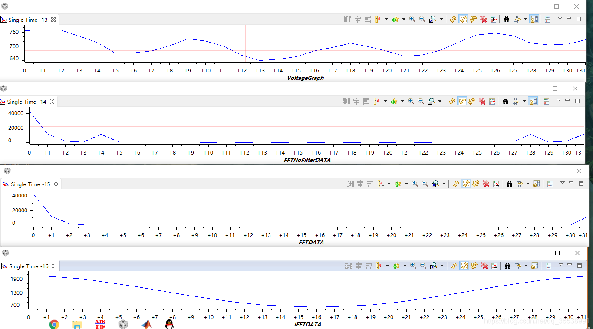Zoom in on the Single Time -13 graph
The image size is (593, 329).
pyautogui.click(x=412, y=20)
